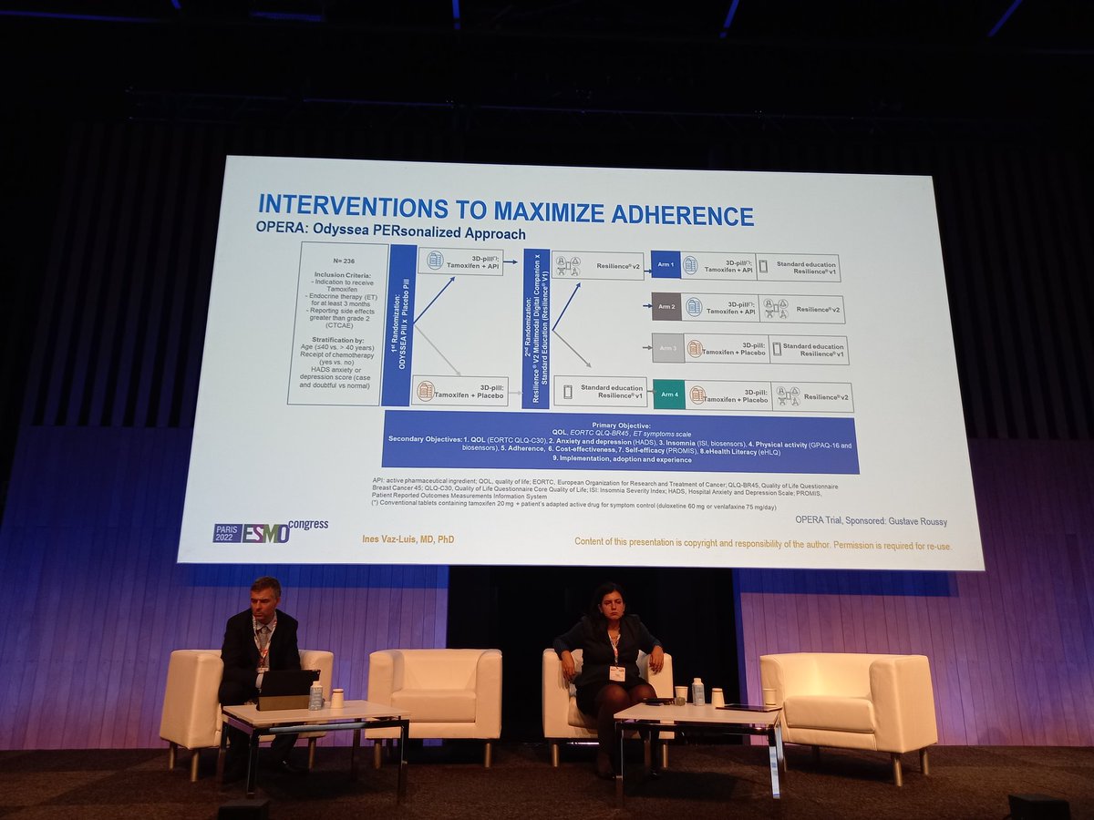Image resolution: width=1094 pixels, height=820 pixels.
Task: Click the copyright notice at slide bottom
Action: [x=763, y=544]
